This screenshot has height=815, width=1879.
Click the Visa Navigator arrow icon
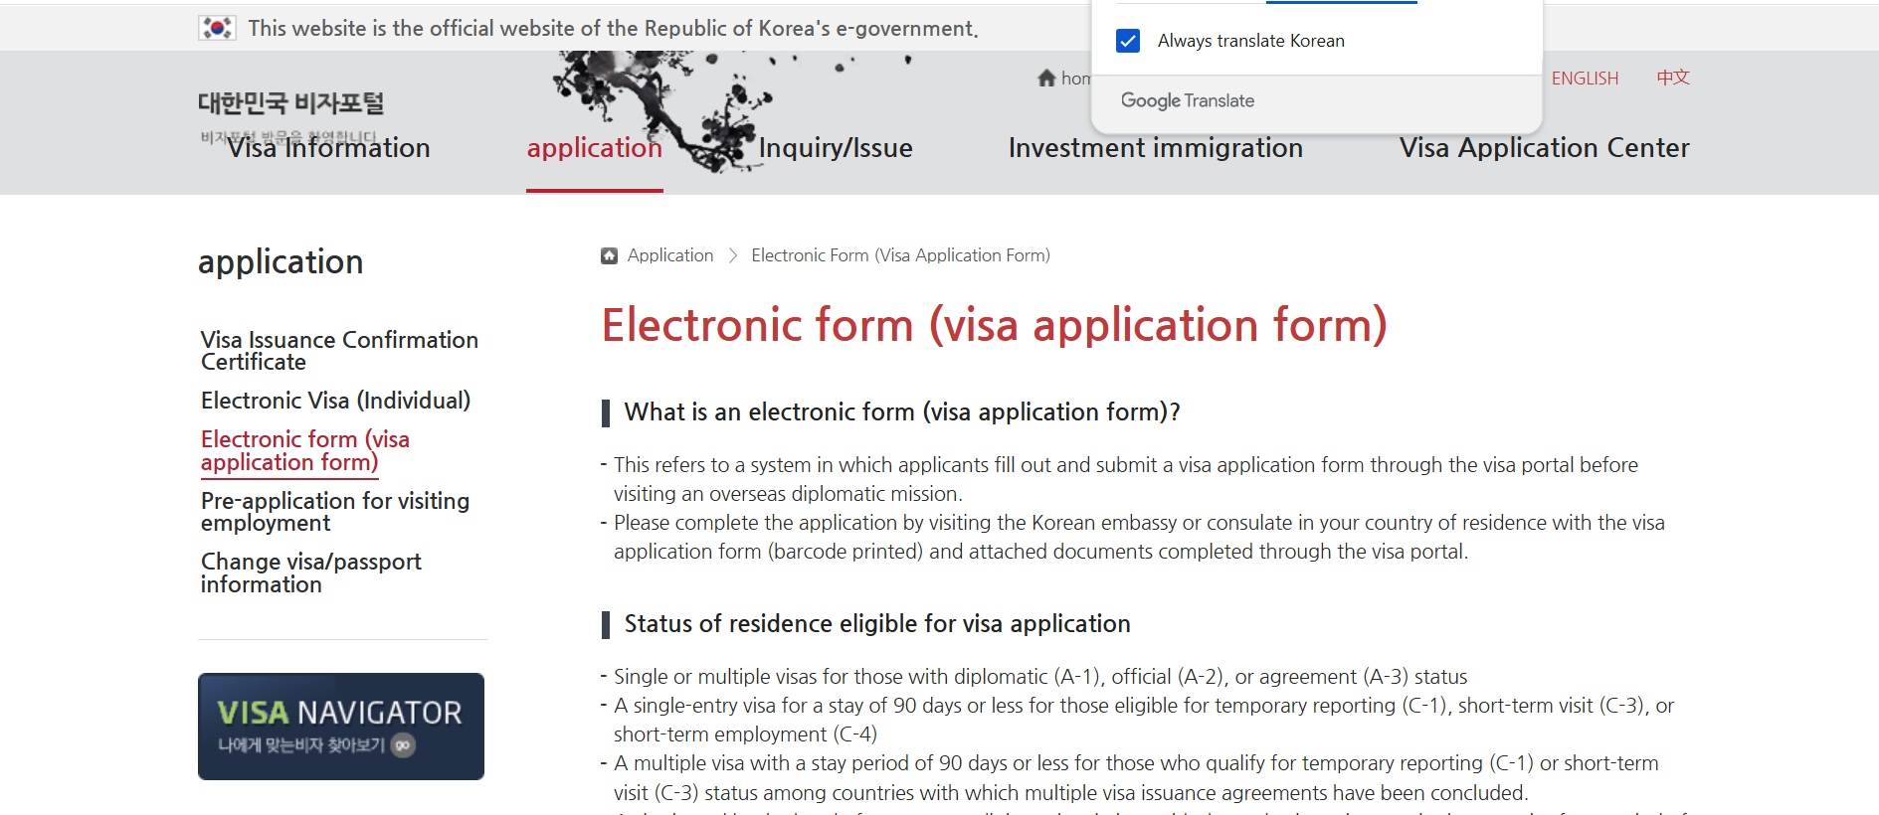403,745
